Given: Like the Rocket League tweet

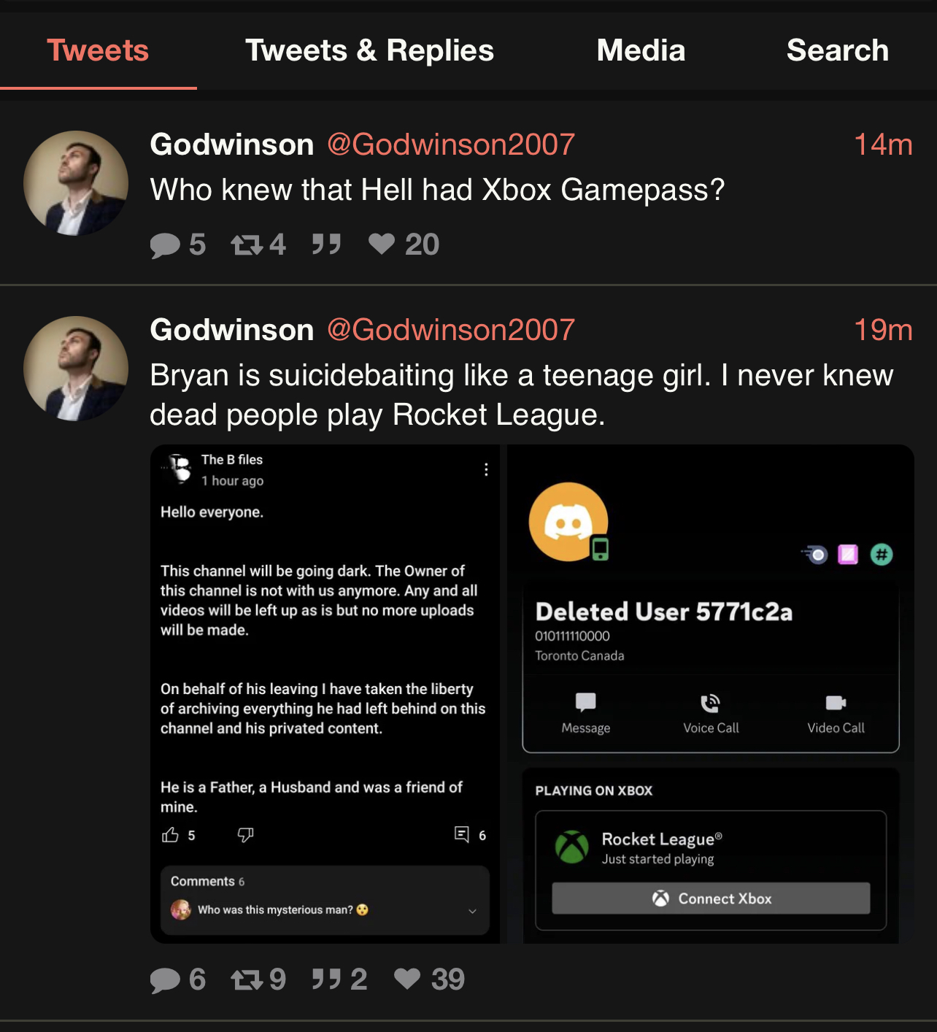Looking at the screenshot, I should tap(407, 979).
